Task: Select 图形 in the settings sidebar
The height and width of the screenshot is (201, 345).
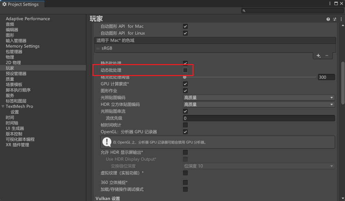Action: click(10, 35)
